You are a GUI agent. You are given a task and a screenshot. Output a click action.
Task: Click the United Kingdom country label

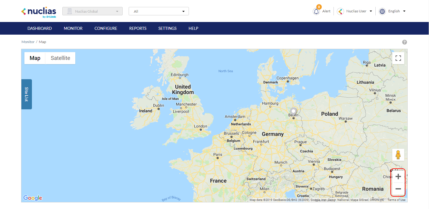(x=183, y=89)
